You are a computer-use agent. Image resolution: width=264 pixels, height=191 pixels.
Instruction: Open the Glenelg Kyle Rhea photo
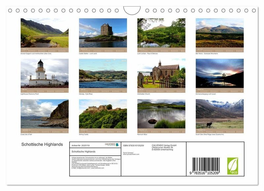click(103, 73)
